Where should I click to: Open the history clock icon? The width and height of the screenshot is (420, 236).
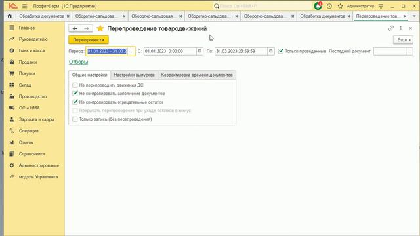pos(329,6)
